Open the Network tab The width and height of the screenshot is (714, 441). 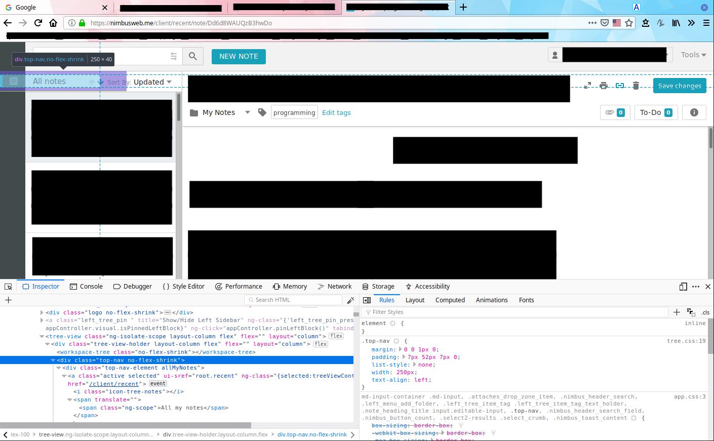[335, 287]
